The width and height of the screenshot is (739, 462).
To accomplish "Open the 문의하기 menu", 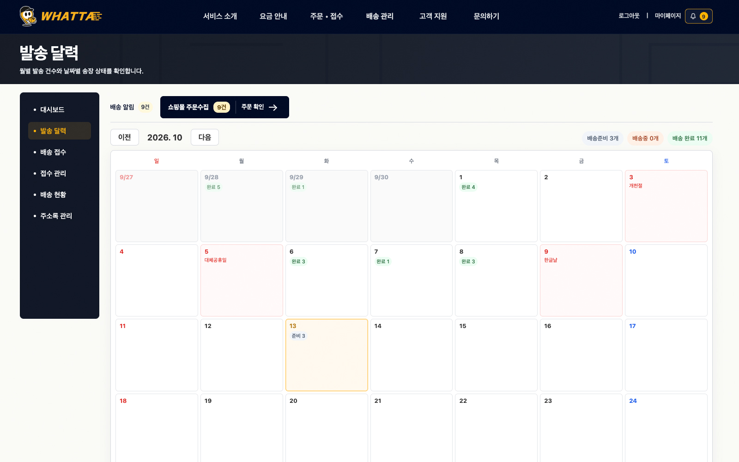I will coord(486,16).
